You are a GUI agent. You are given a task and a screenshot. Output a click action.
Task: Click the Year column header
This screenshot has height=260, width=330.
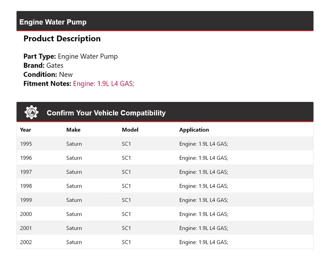click(x=25, y=130)
